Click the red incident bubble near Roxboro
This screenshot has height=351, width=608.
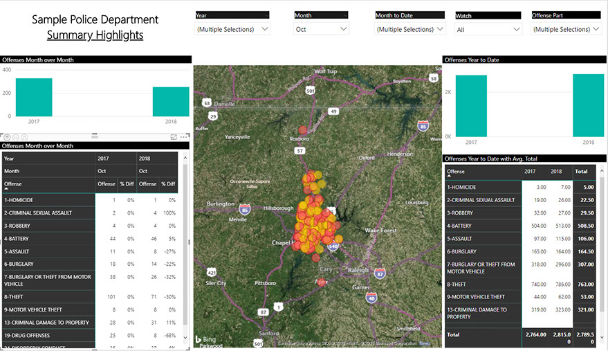pos(302,129)
